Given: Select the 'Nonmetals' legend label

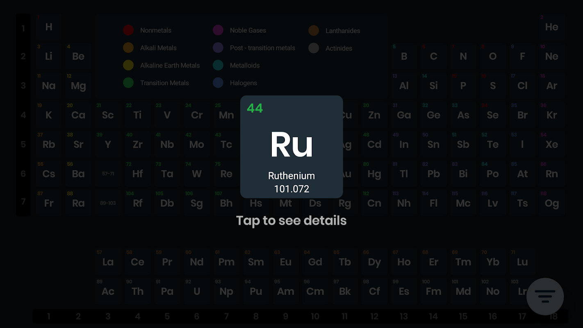Looking at the screenshot, I should [x=156, y=30].
